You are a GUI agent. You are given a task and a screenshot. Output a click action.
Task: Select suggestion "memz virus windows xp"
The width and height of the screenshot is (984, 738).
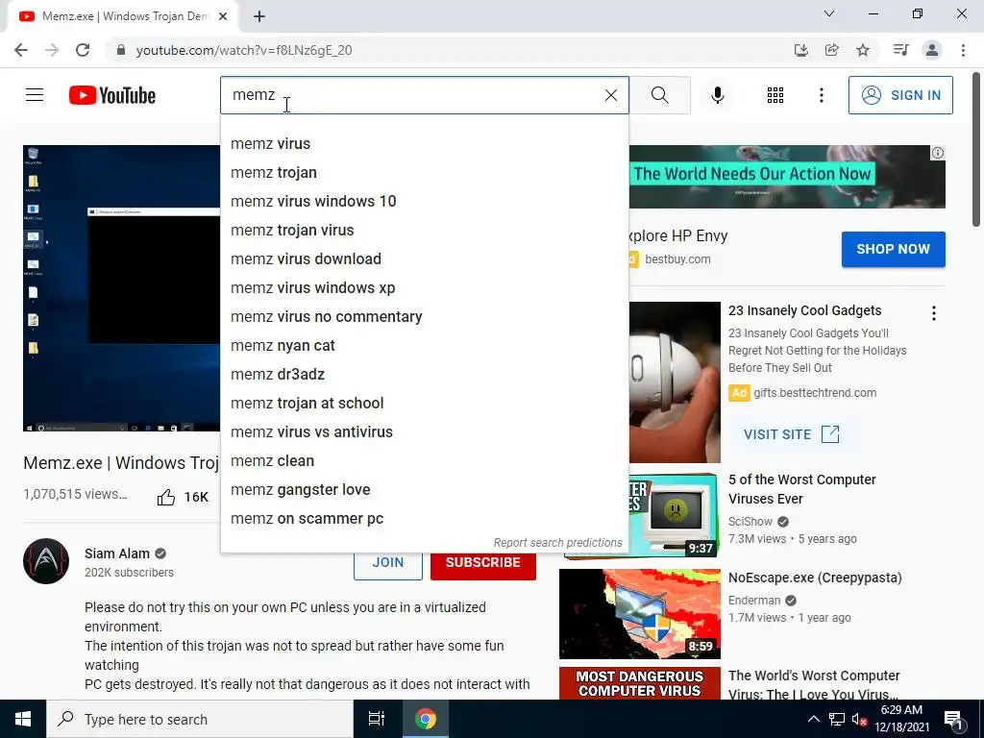424,288
